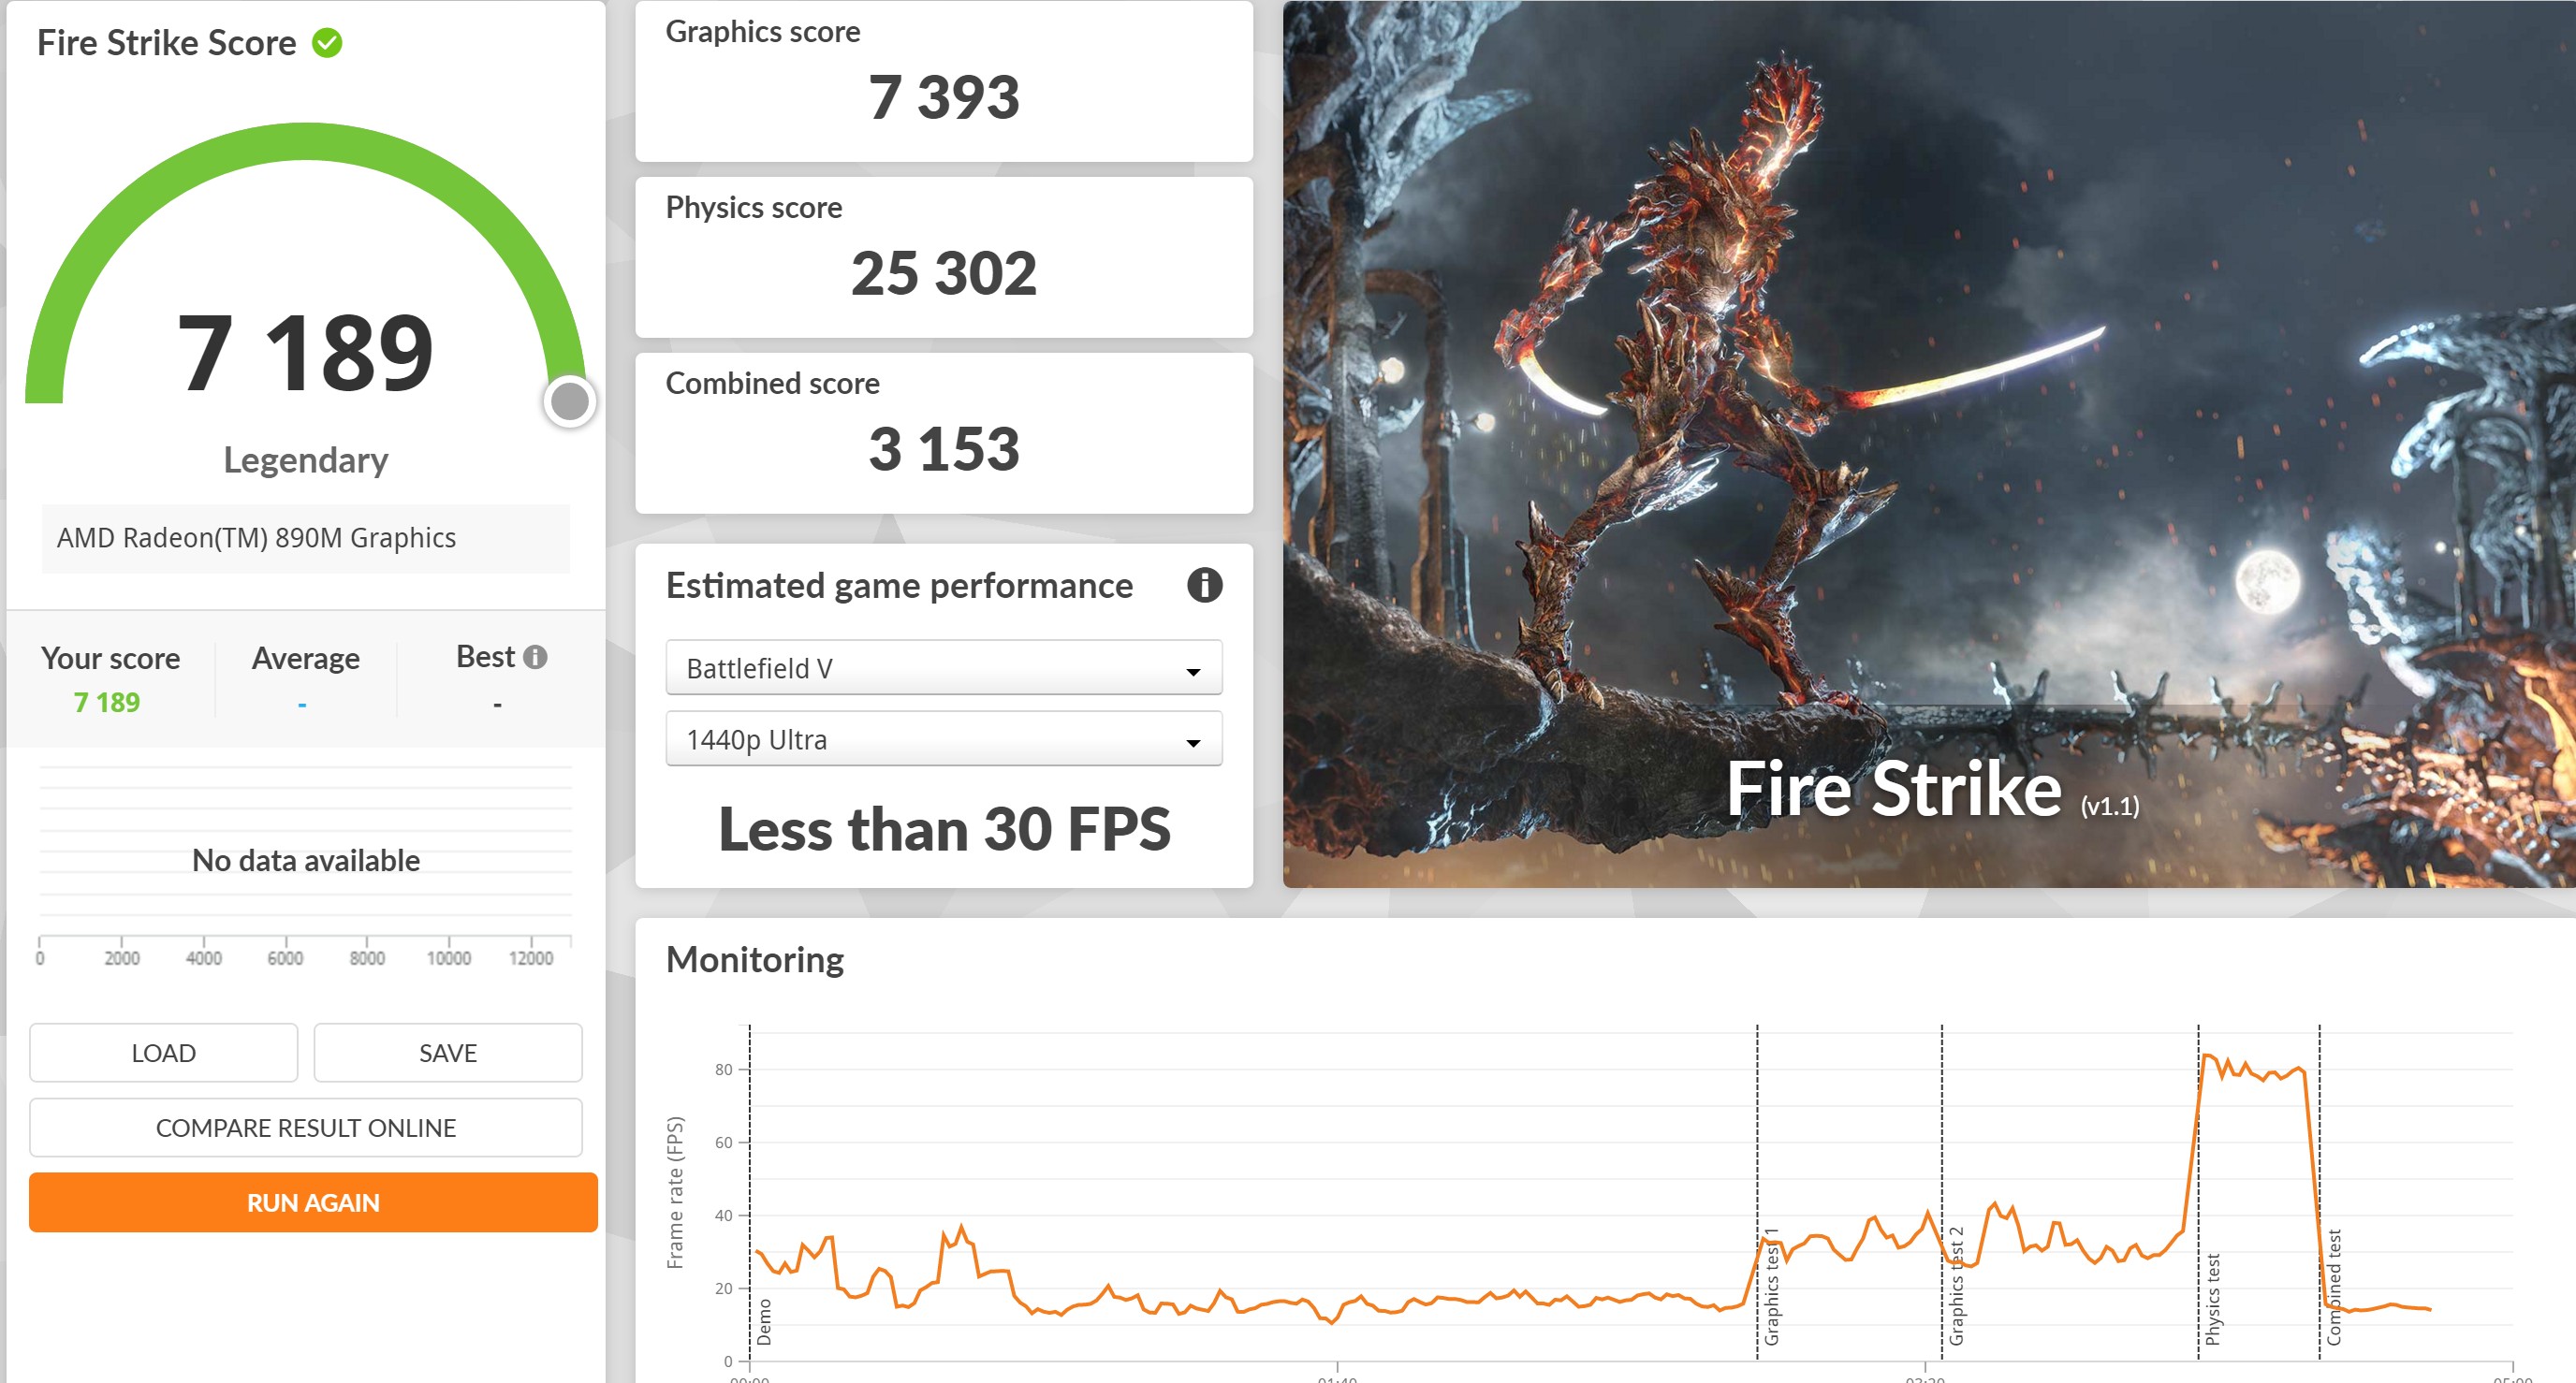Click the Graphics test 1 marker in chart

point(1770,1286)
